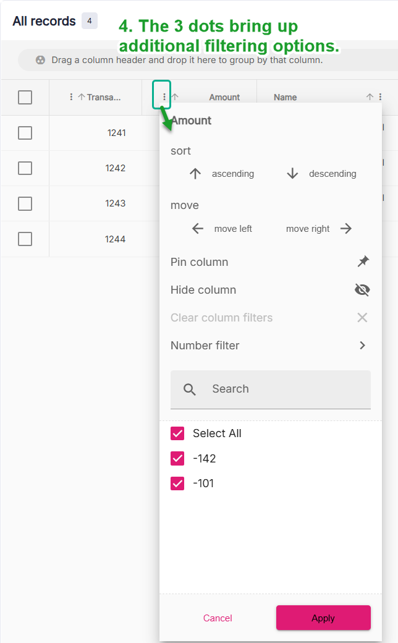
Task: Click the move right arrow icon
Action: click(346, 229)
